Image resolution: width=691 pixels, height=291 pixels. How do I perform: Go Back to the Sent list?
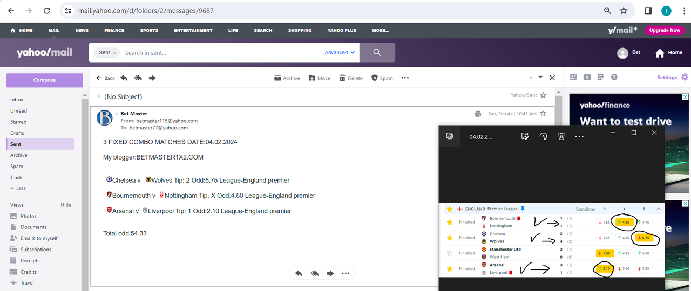point(105,78)
